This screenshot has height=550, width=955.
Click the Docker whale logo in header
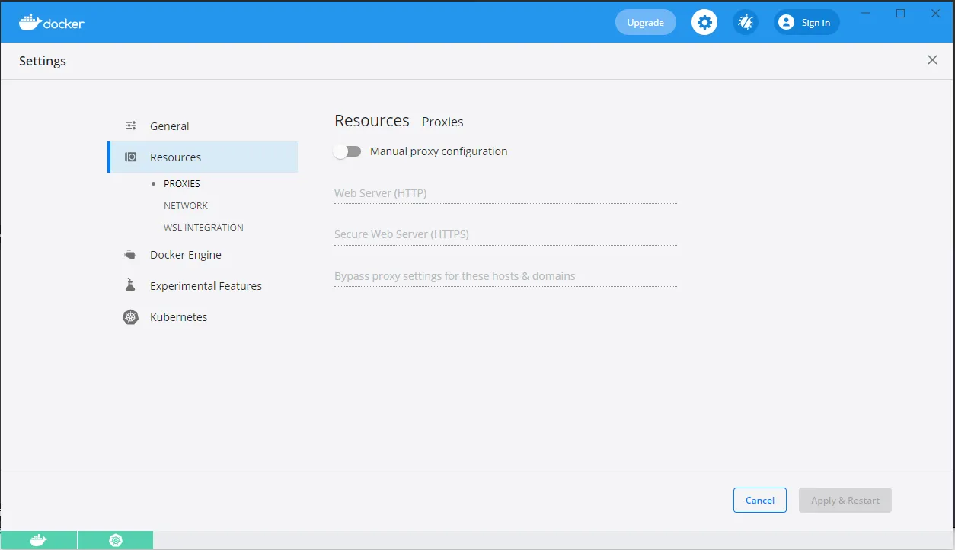(x=52, y=22)
